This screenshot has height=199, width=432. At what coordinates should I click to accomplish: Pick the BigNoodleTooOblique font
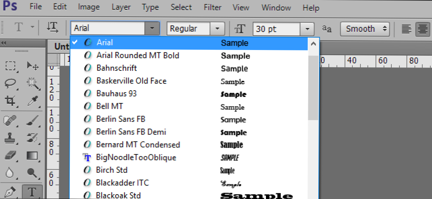136,157
